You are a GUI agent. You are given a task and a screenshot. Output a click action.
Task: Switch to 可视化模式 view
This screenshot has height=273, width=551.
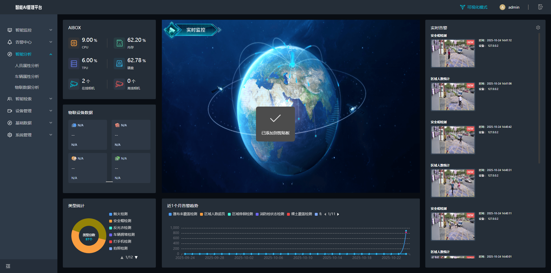pos(474,7)
